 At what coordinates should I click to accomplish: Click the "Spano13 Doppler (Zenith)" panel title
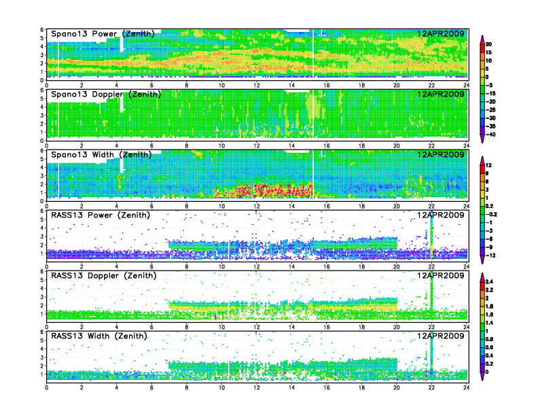click(106, 94)
